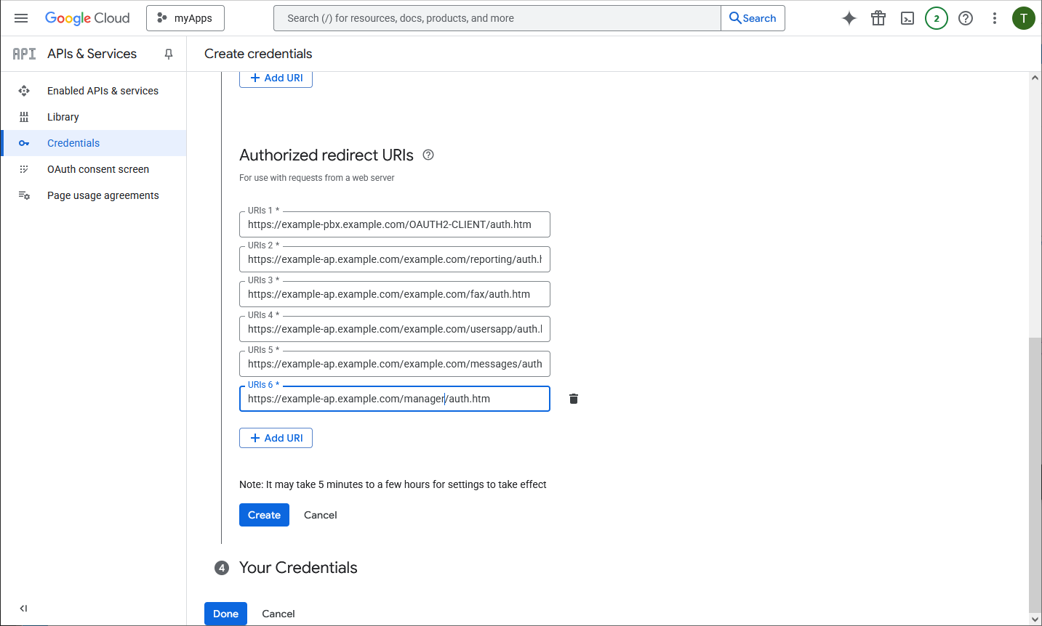Add another authorized redirect URI
Screen dimensions: 1042x626
[x=276, y=438]
